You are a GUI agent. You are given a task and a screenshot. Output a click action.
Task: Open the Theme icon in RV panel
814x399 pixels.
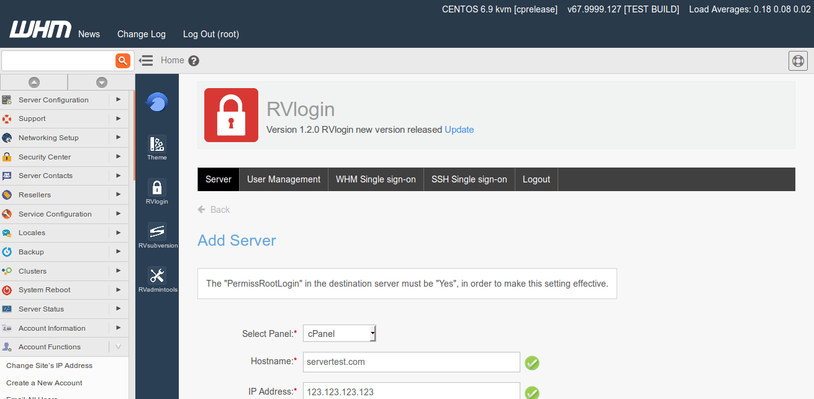pos(157,148)
